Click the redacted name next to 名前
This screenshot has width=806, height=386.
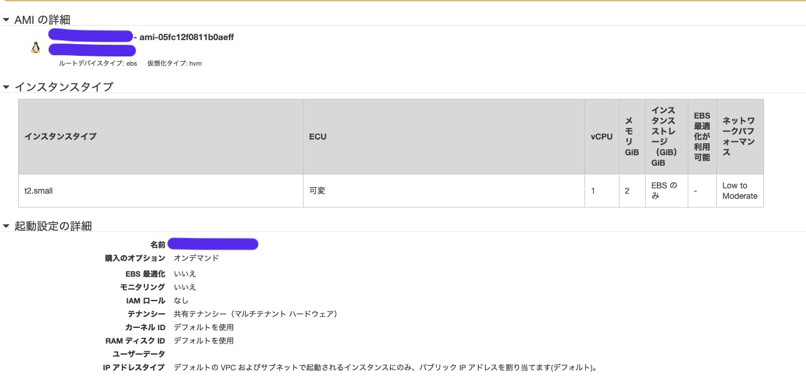click(x=213, y=244)
